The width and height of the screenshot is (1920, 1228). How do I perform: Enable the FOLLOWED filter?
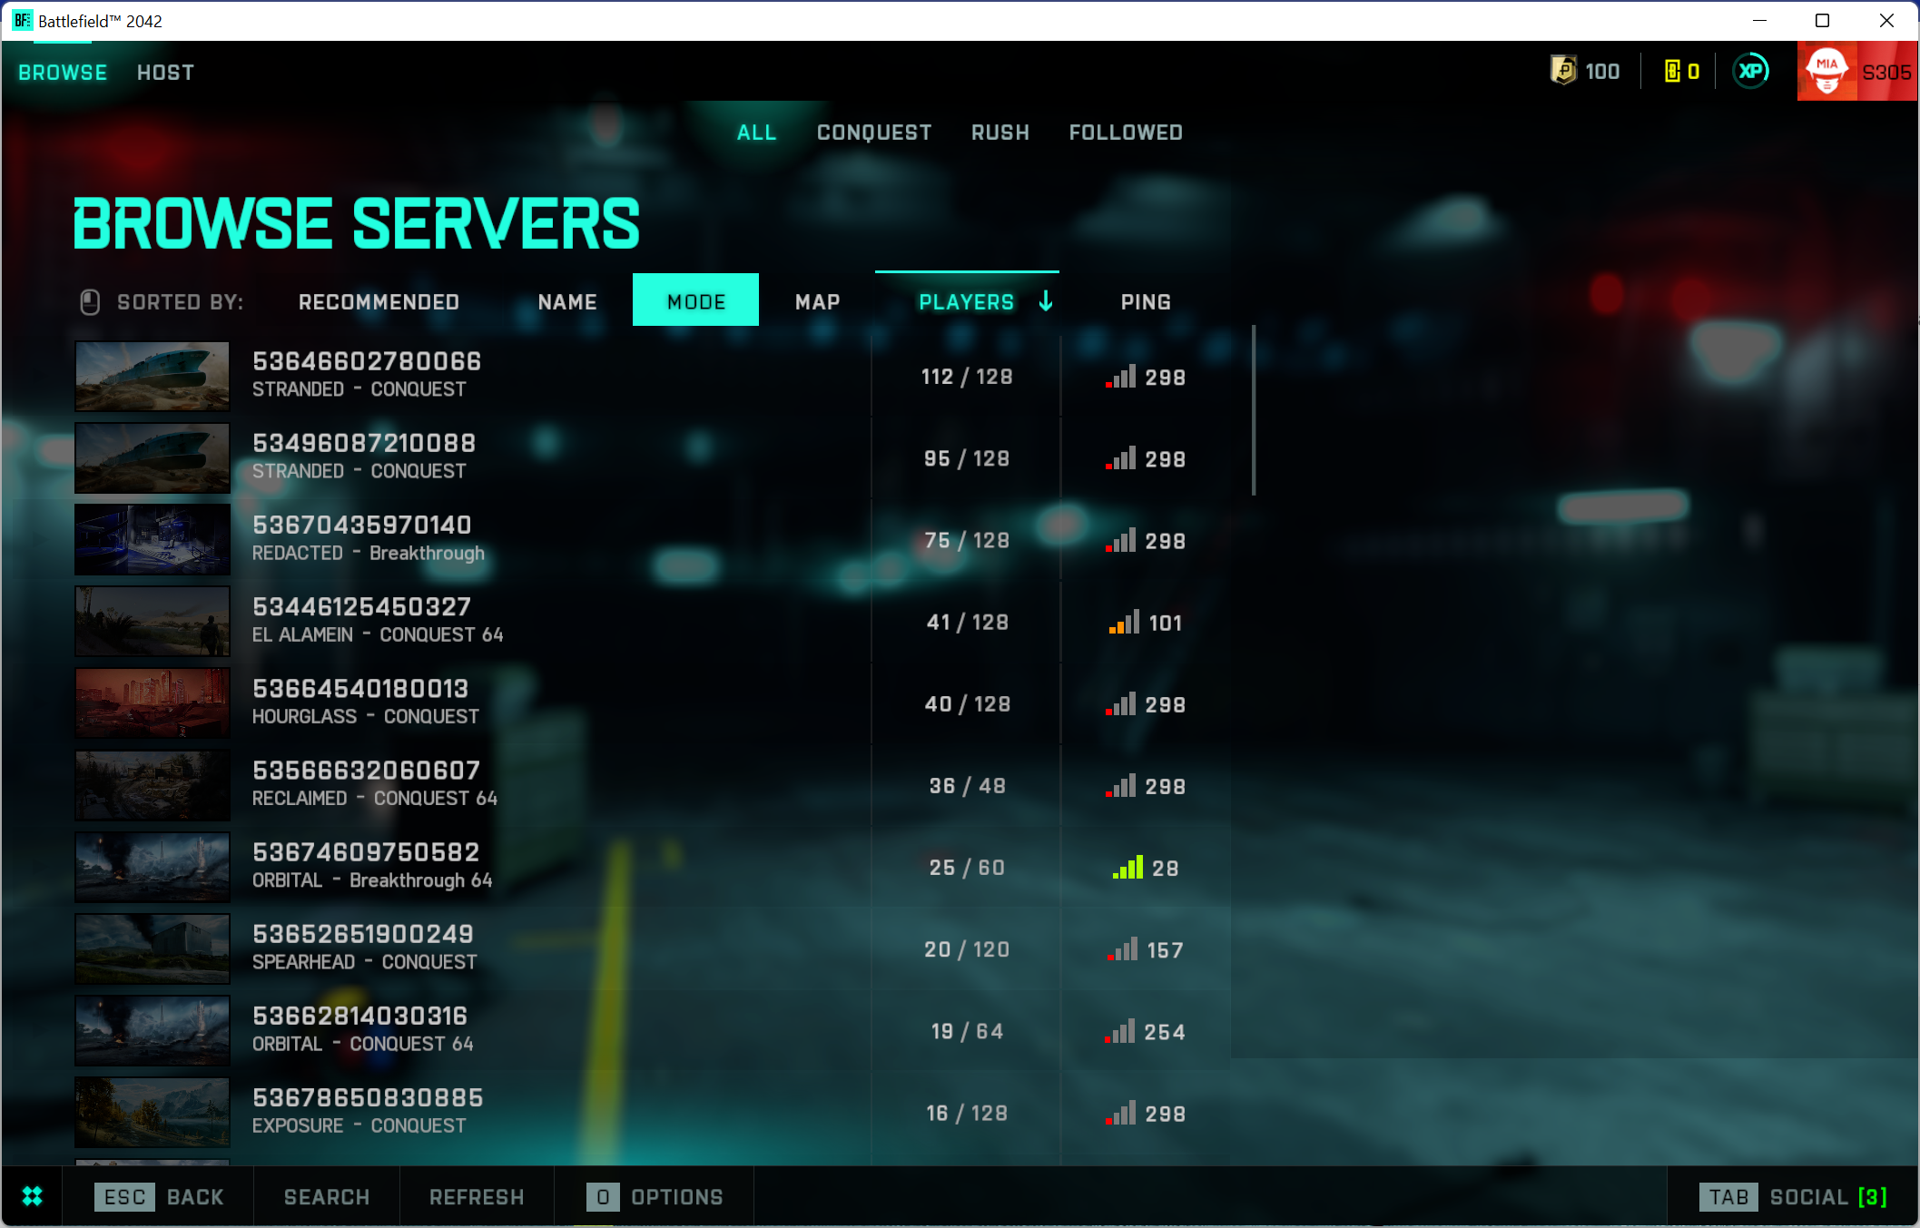point(1126,132)
